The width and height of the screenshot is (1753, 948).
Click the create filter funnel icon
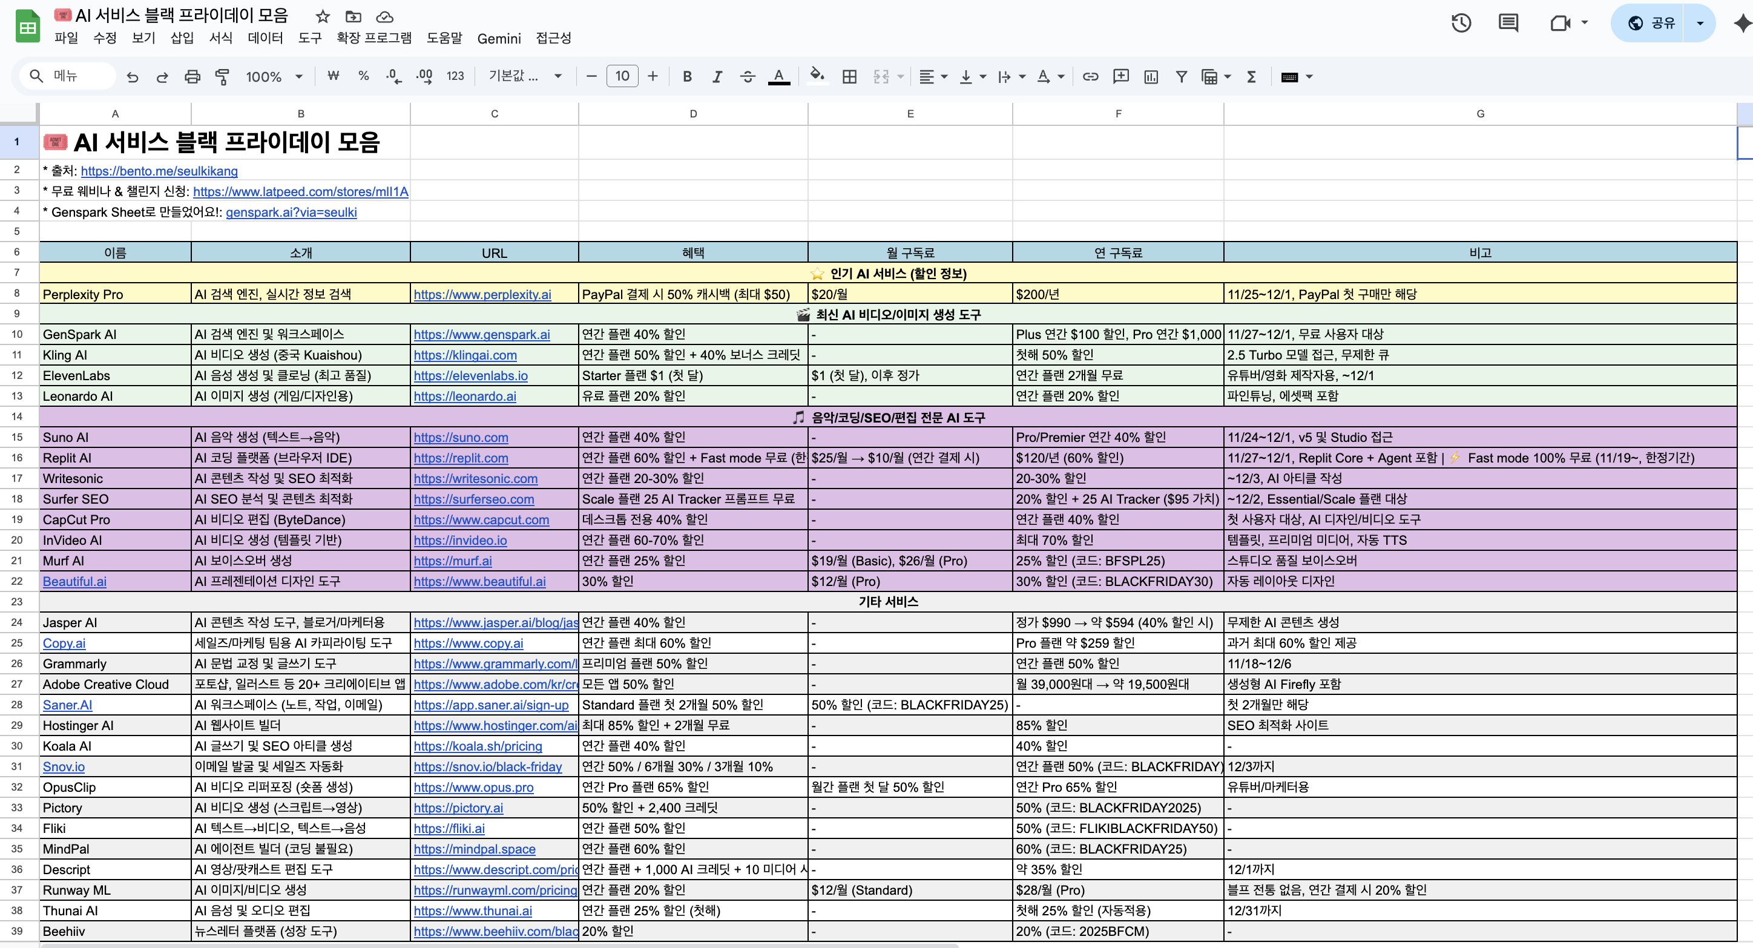[1182, 77]
